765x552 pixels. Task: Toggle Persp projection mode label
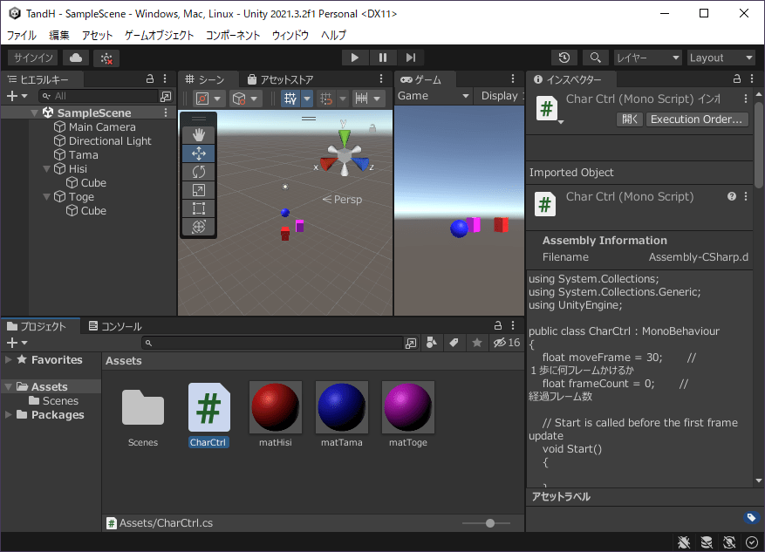click(x=343, y=200)
